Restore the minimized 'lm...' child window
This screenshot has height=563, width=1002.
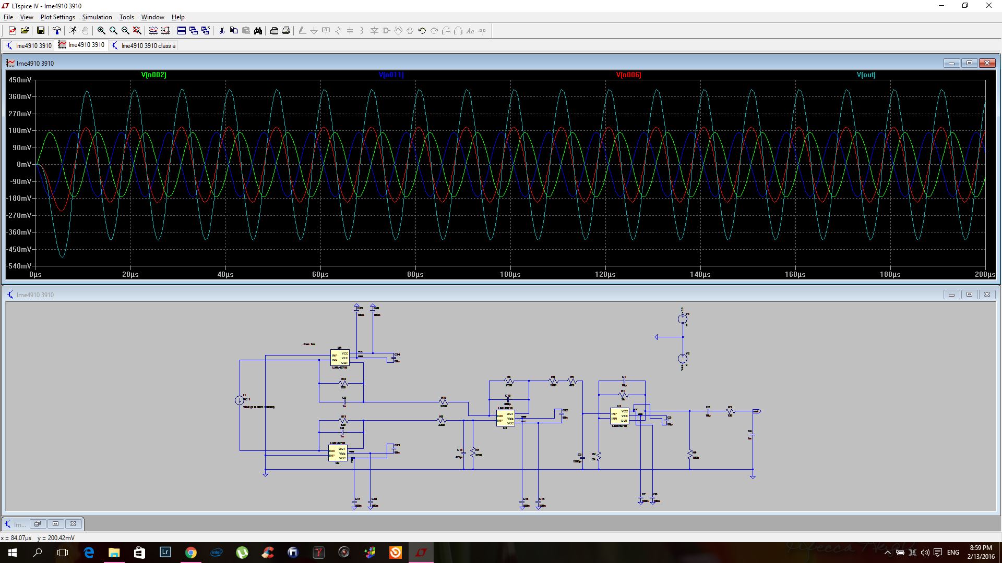click(38, 524)
